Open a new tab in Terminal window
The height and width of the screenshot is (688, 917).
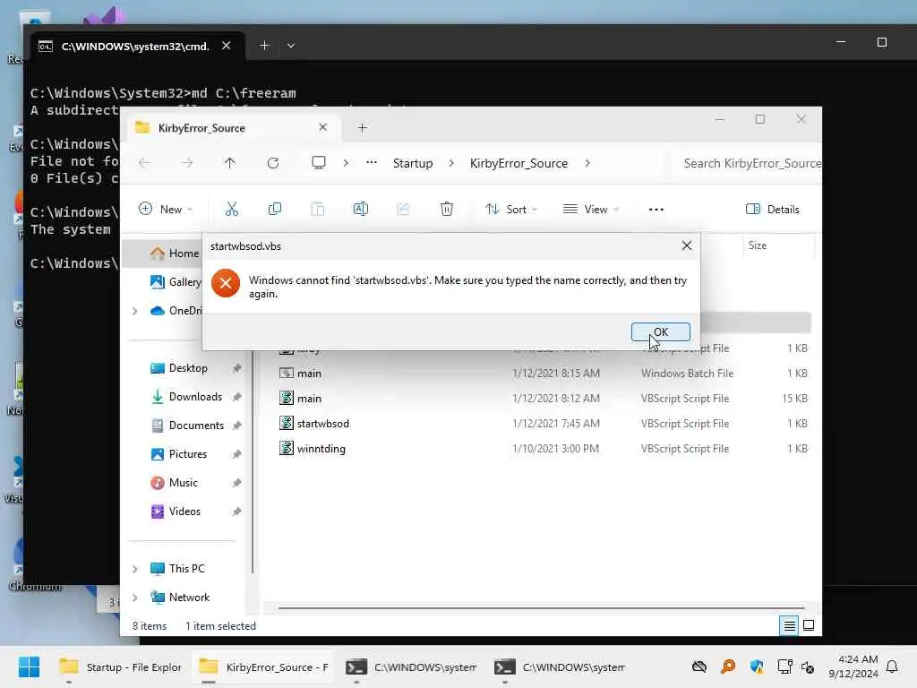[264, 45]
